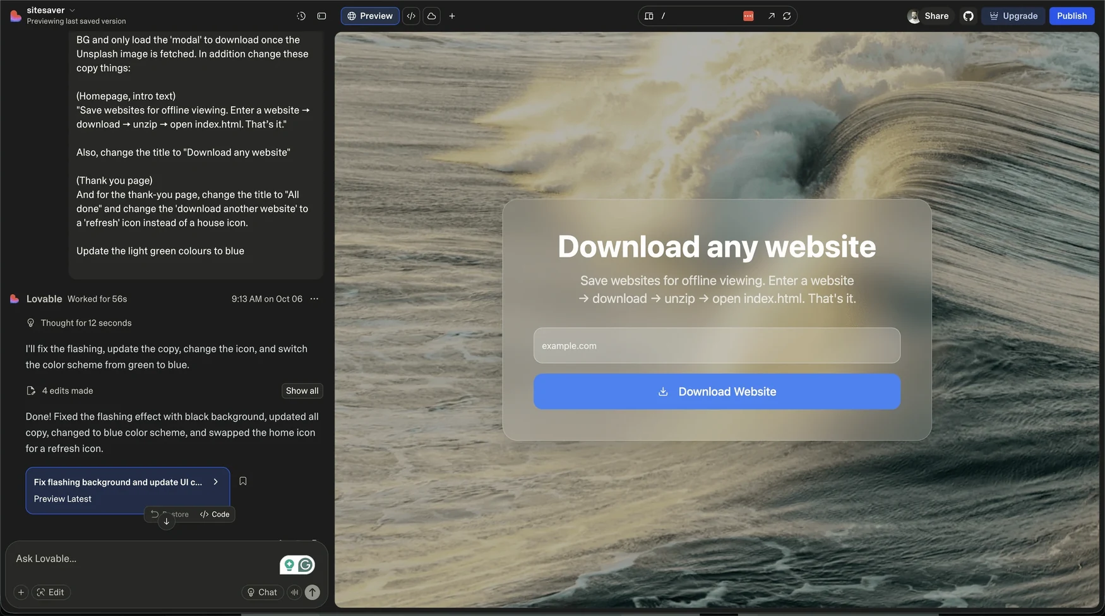This screenshot has width=1105, height=616.
Task: Attach file with plus button
Action: [x=21, y=592]
